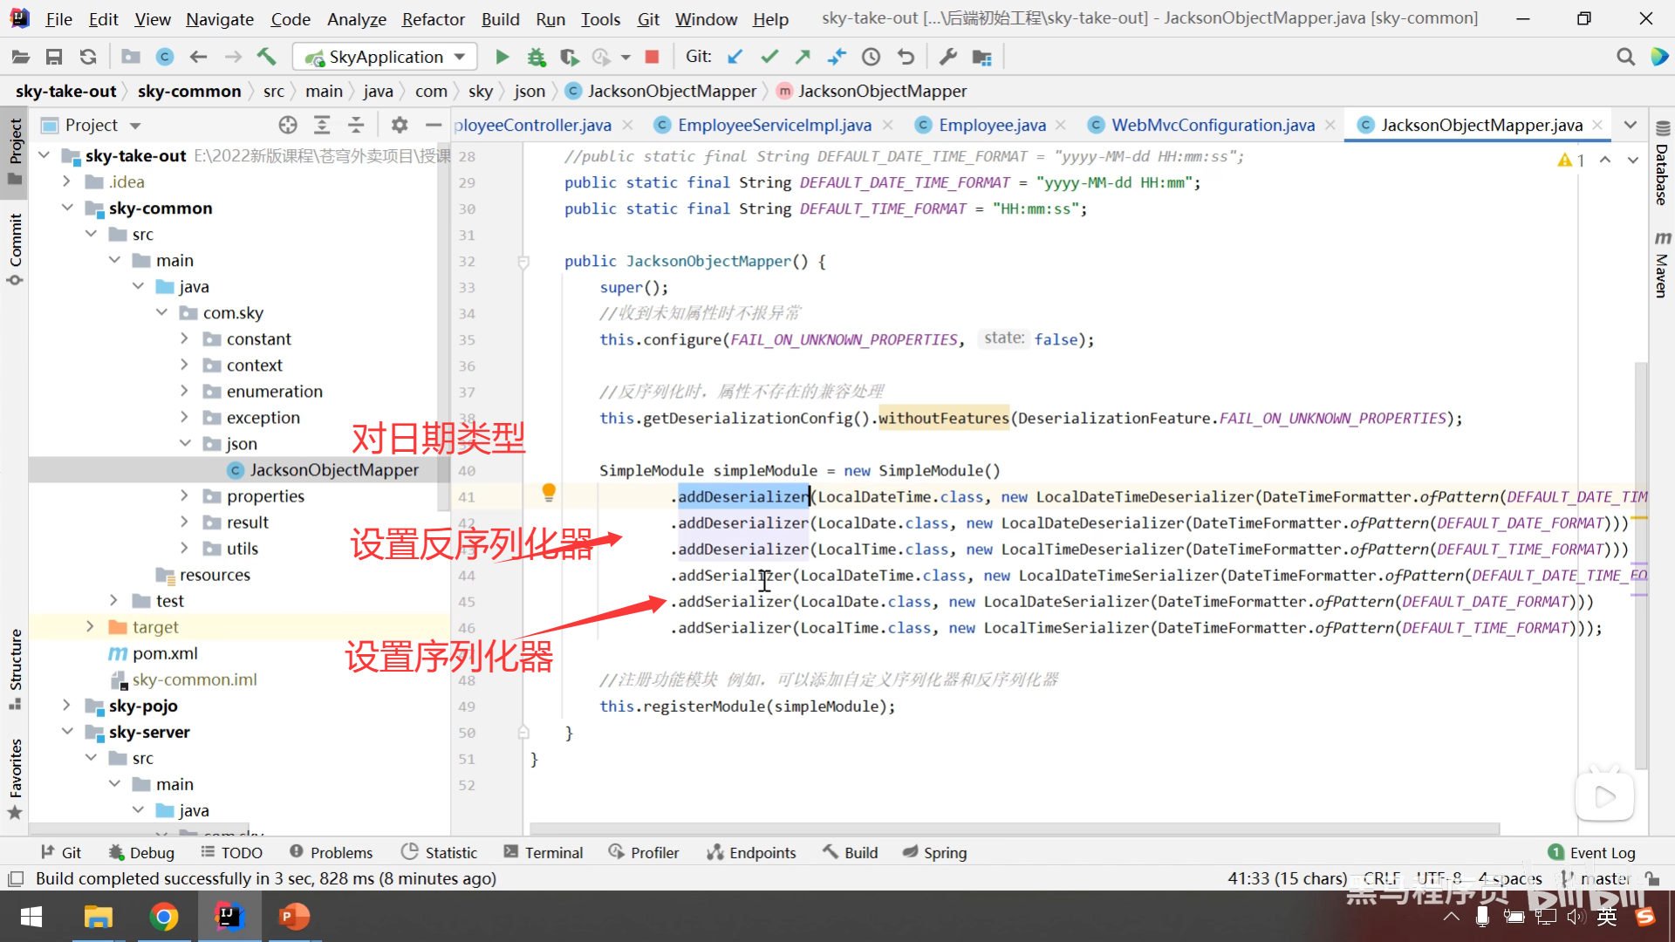Viewport: 1675px width, 942px height.
Task: Expand the sky-pojo module node
Action: pos(67,706)
